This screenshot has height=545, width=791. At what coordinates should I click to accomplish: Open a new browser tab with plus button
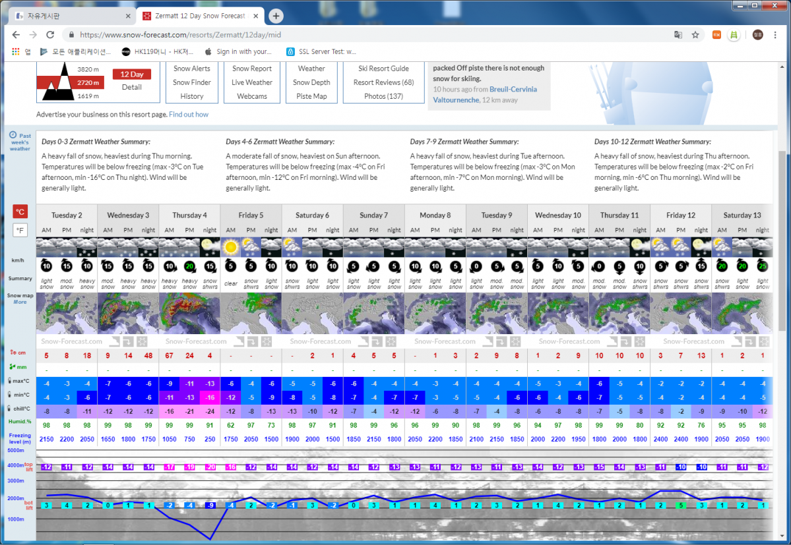(x=276, y=16)
